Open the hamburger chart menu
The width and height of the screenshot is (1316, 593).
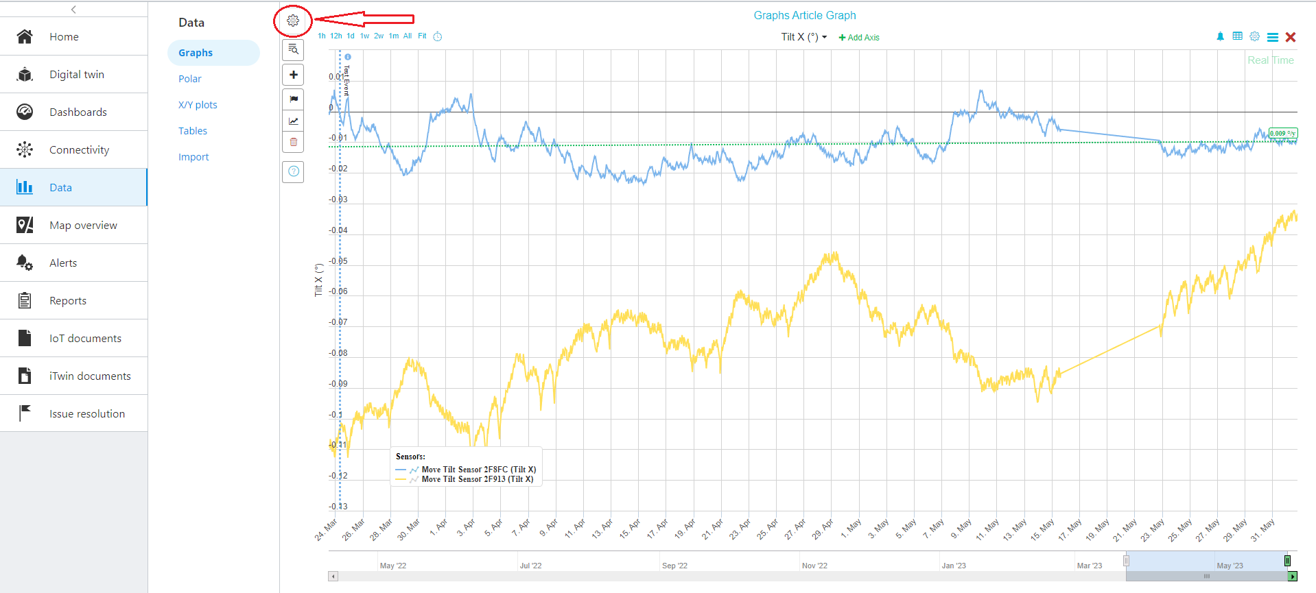pos(1272,37)
